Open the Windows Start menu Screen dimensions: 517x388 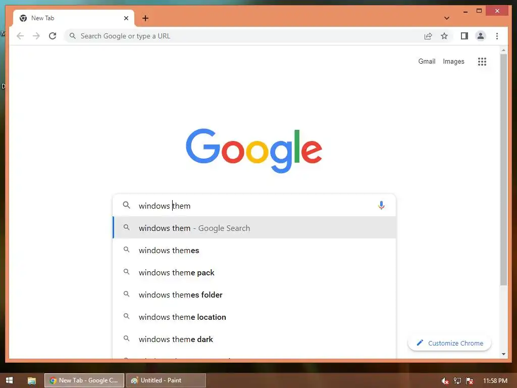coord(9,380)
